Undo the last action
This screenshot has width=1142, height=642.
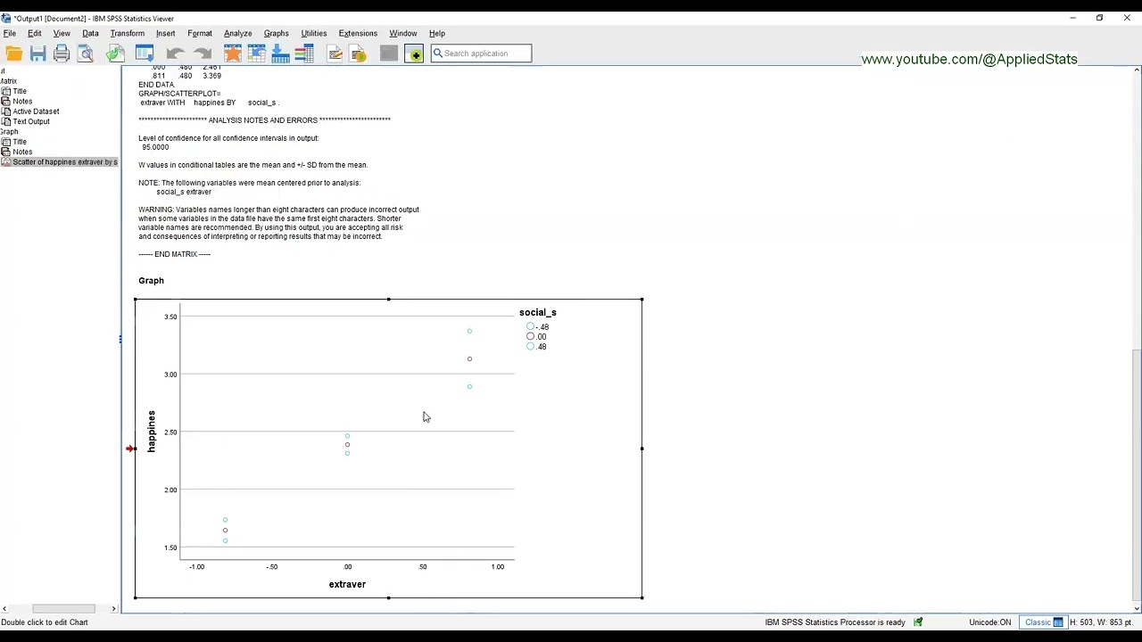[x=175, y=53]
